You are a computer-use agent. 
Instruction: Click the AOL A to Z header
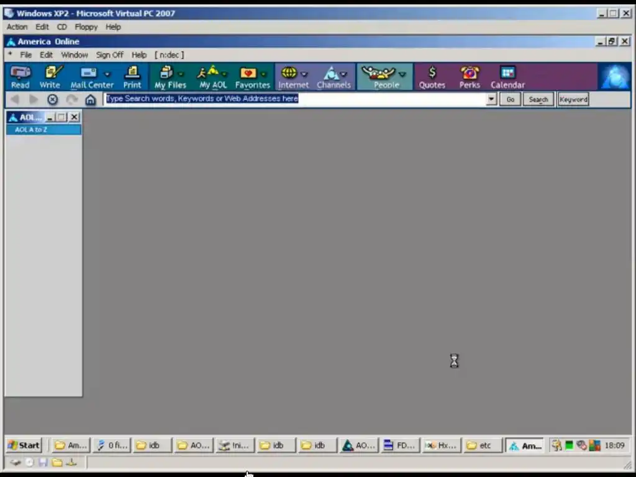point(43,130)
